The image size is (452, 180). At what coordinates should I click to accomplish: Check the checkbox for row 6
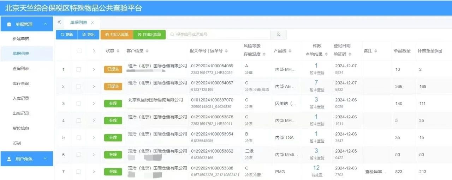coord(79,155)
